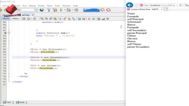Click the browser forward arrow button
Image resolution: width=189 pixels, height=106 pixels.
click(136, 5)
